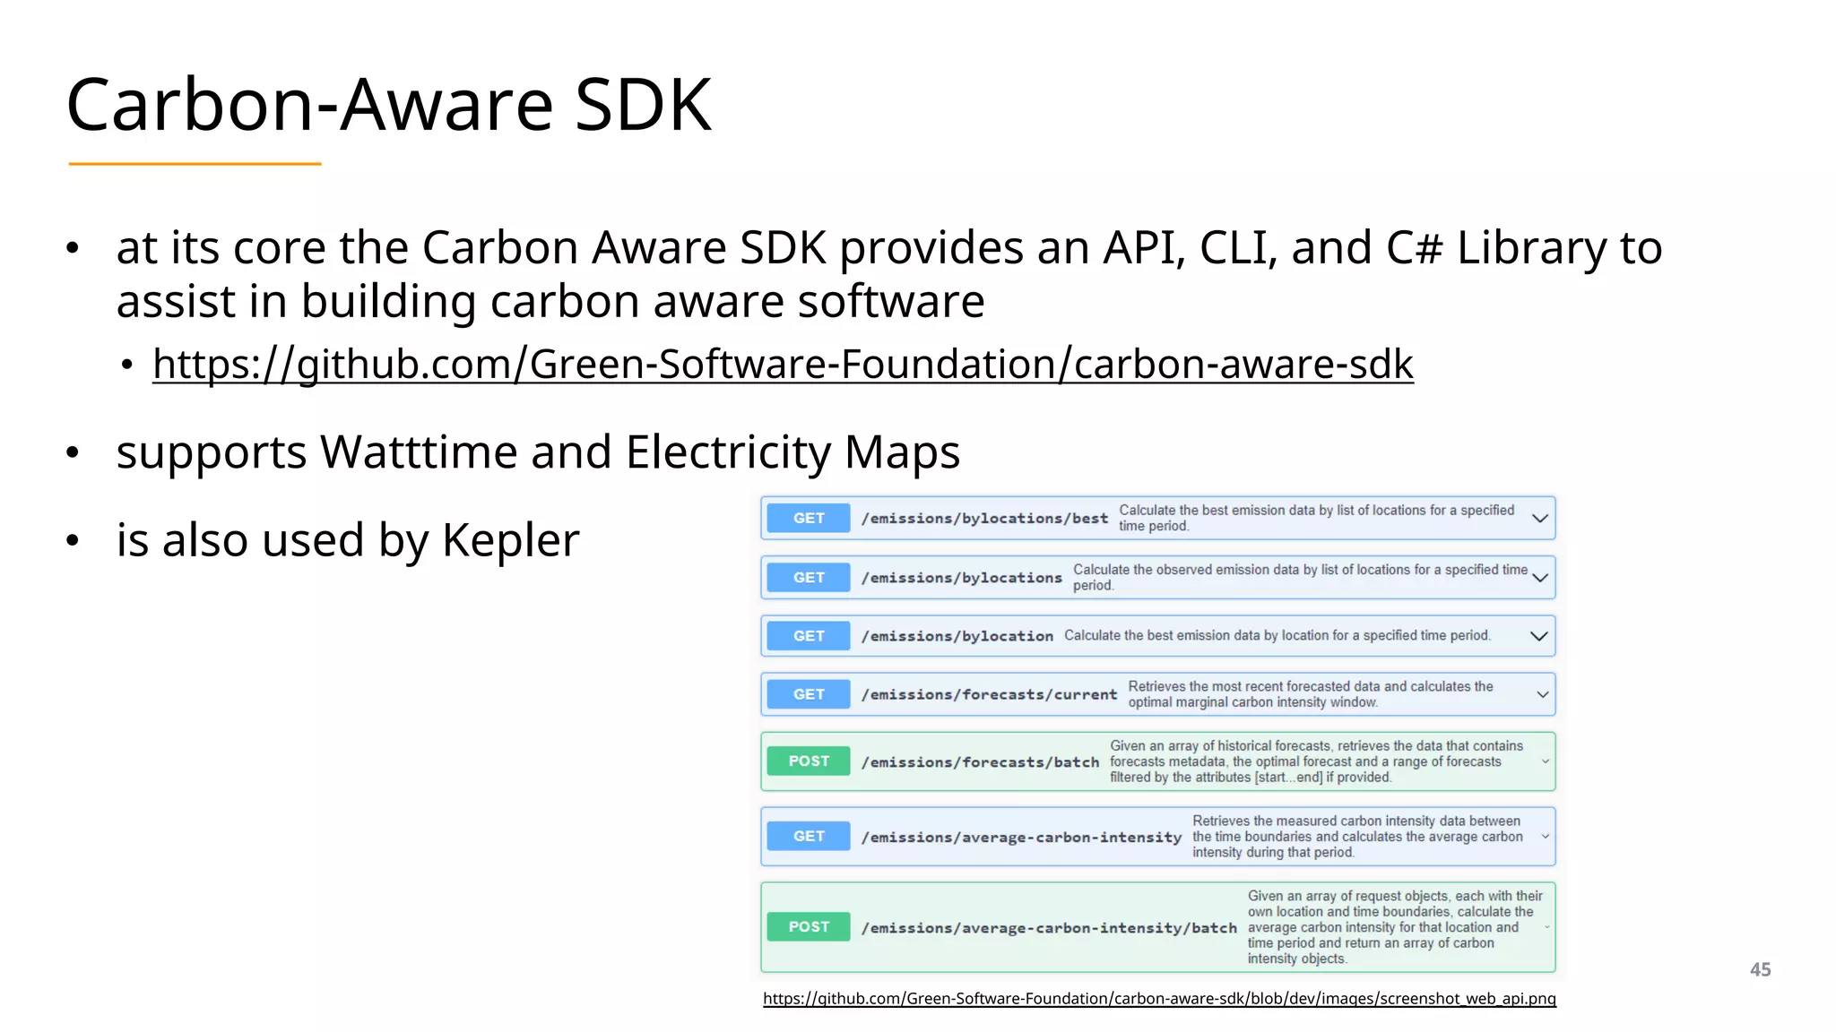
Task: Expand the /emissions/forecasts/batch chevron
Action: pyautogui.click(x=1546, y=761)
